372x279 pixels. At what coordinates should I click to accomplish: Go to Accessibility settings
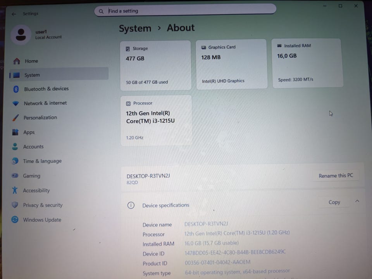59,190
